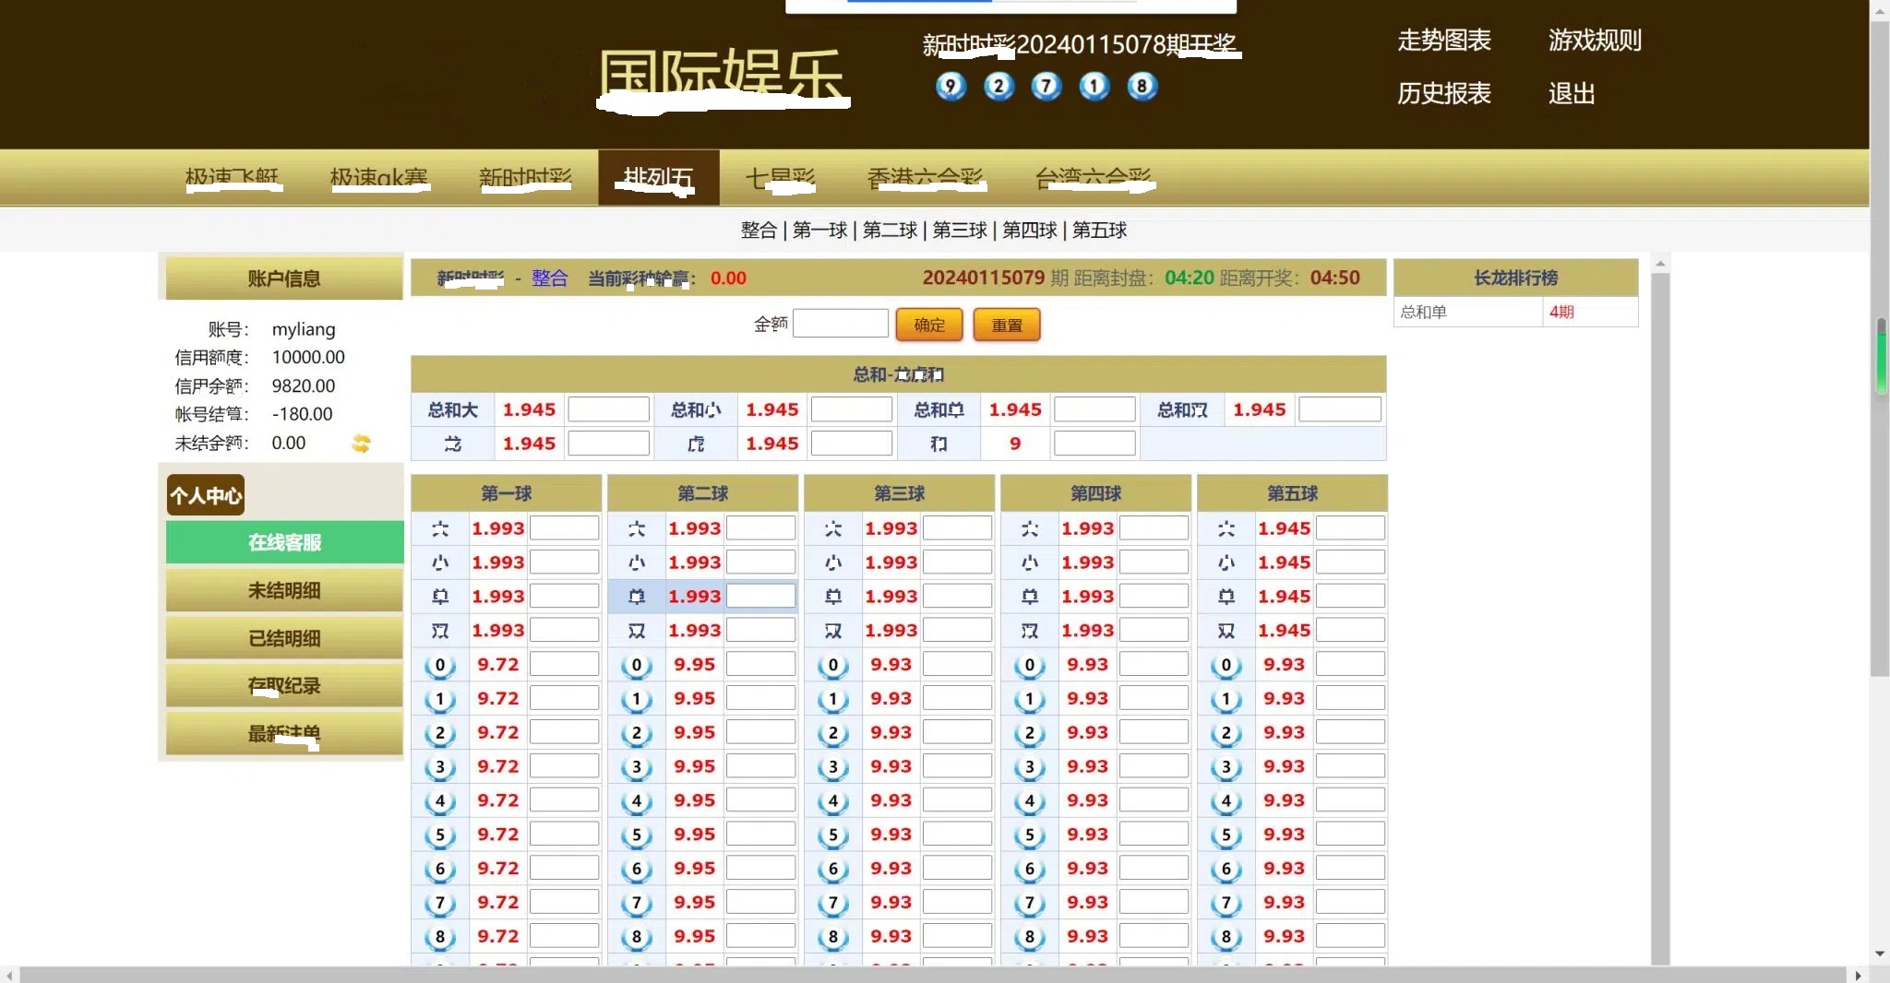Select ball 3 in the 第一球 column
Viewport: 1890px width, 983px height.
point(440,767)
